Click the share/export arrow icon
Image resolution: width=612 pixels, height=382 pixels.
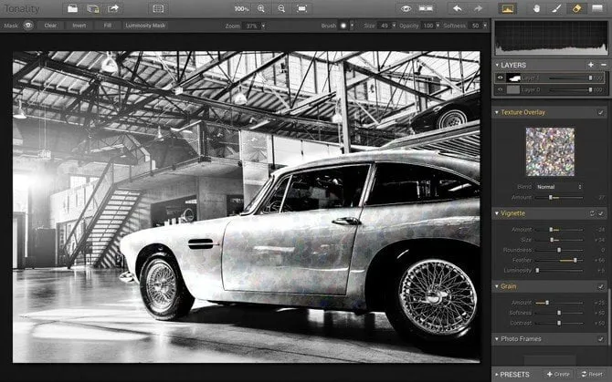point(112,8)
